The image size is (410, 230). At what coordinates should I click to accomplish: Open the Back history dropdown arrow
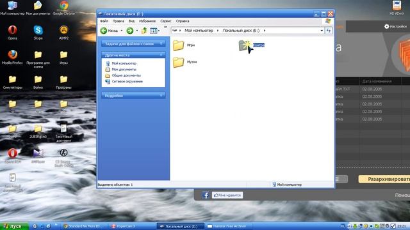pyautogui.click(x=121, y=31)
